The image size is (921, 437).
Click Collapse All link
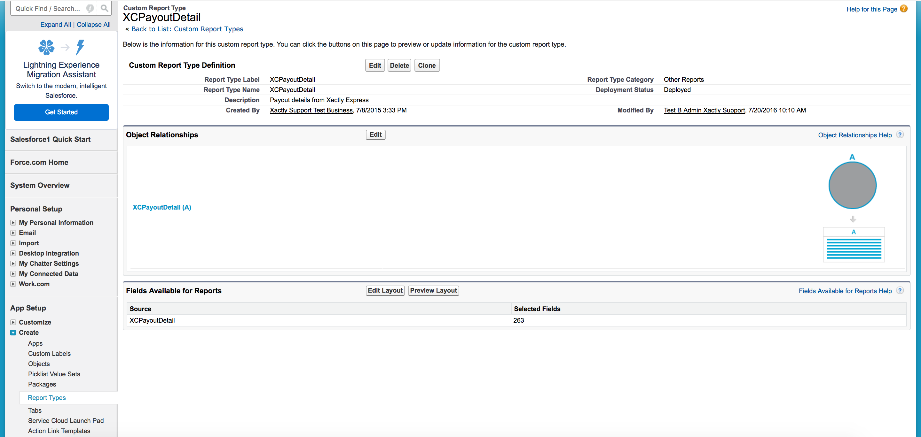(93, 25)
